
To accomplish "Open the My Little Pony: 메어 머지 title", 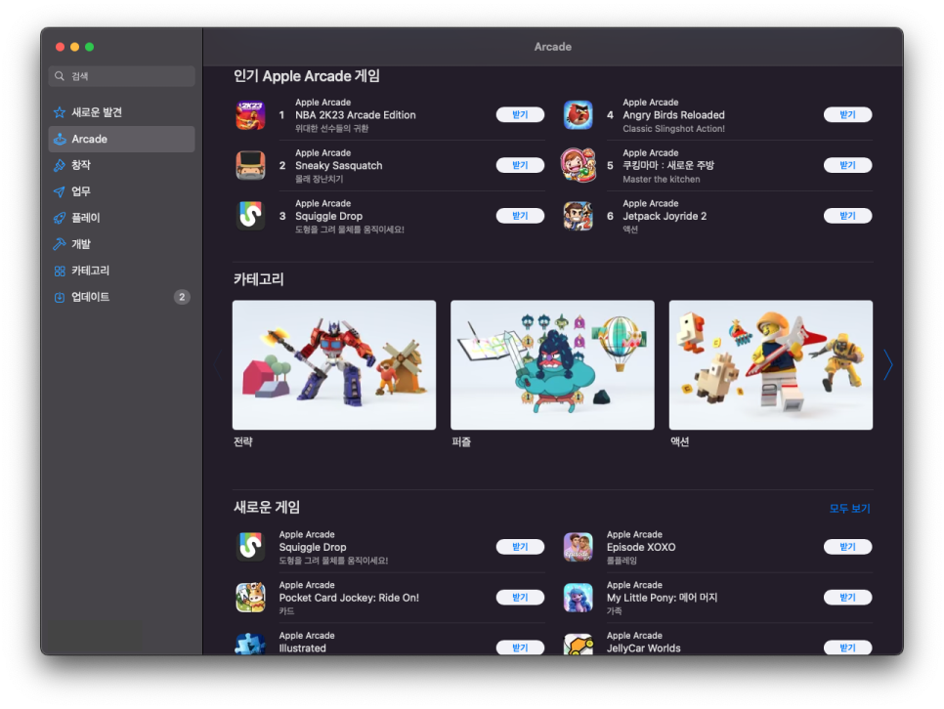I will click(662, 598).
